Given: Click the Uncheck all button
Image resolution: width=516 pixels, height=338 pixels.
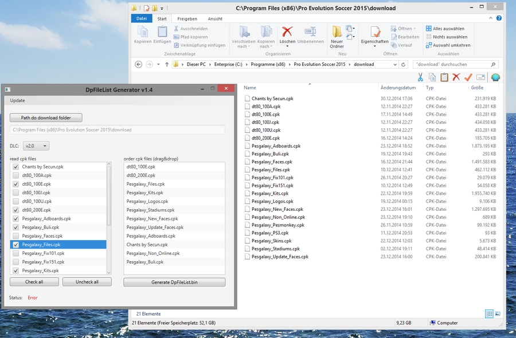Looking at the screenshot, I should (87, 282).
